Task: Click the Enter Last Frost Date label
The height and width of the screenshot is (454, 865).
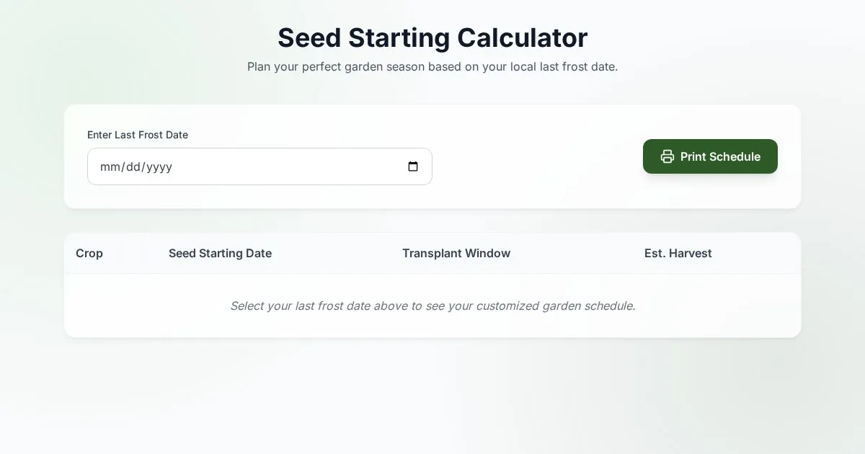Action: [x=138, y=135]
